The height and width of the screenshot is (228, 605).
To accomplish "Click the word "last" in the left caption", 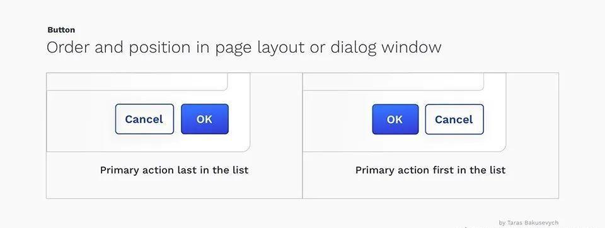I will [187, 170].
